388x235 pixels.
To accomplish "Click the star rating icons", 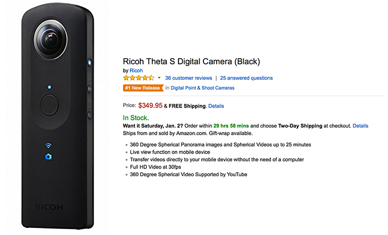I will click(139, 78).
